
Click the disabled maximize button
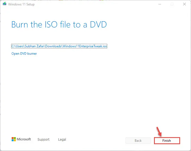(172, 4)
